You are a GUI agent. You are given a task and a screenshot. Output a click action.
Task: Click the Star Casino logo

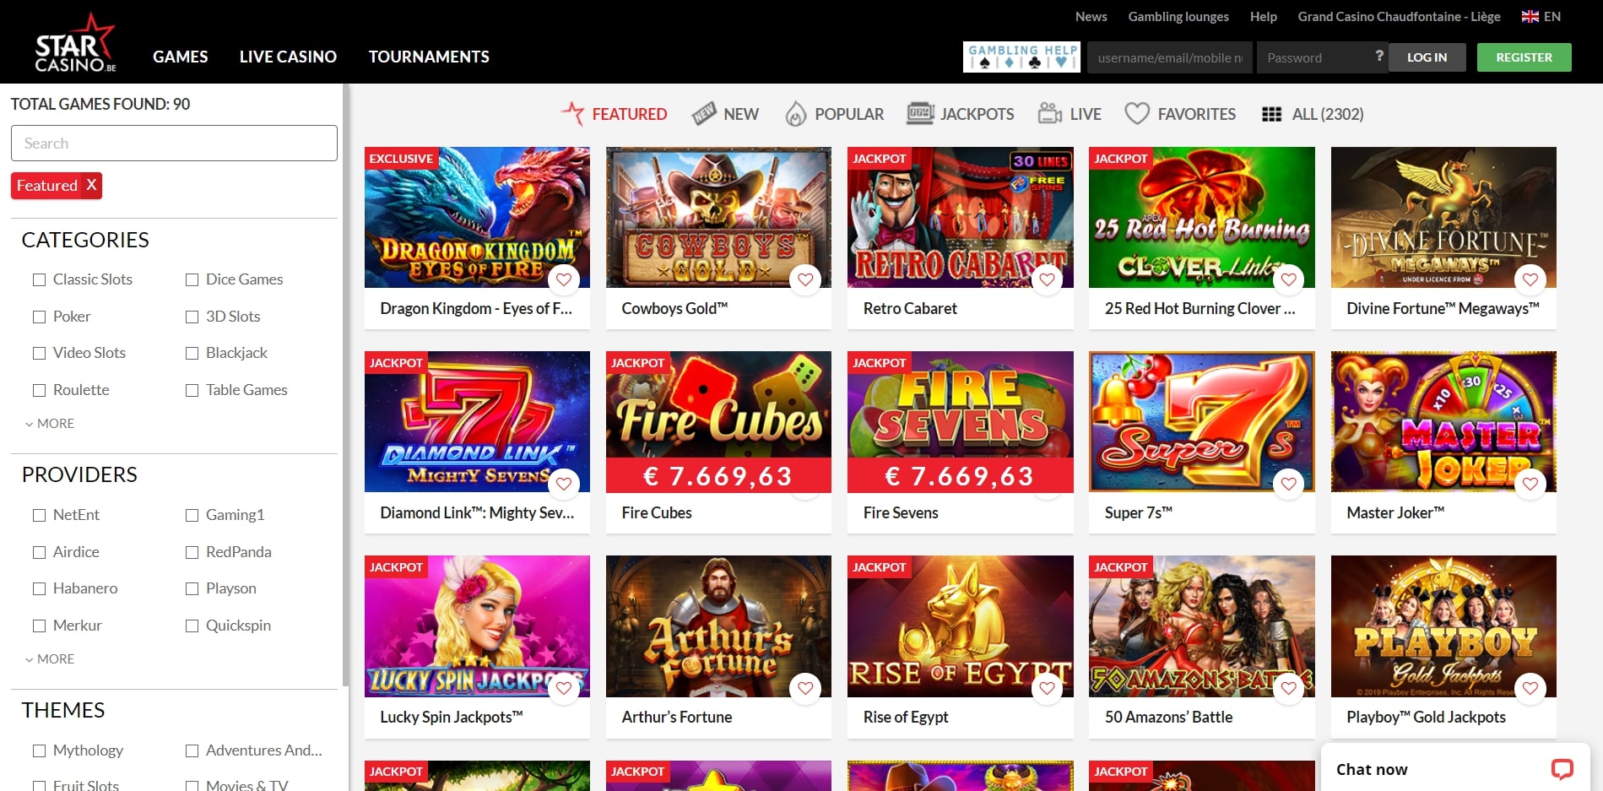[76, 42]
